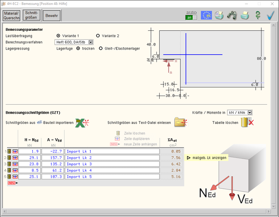The height and width of the screenshot is (217, 279).
Task: Open the Eurocode EC flag settings
Action: pyautogui.click(x=206, y=15)
